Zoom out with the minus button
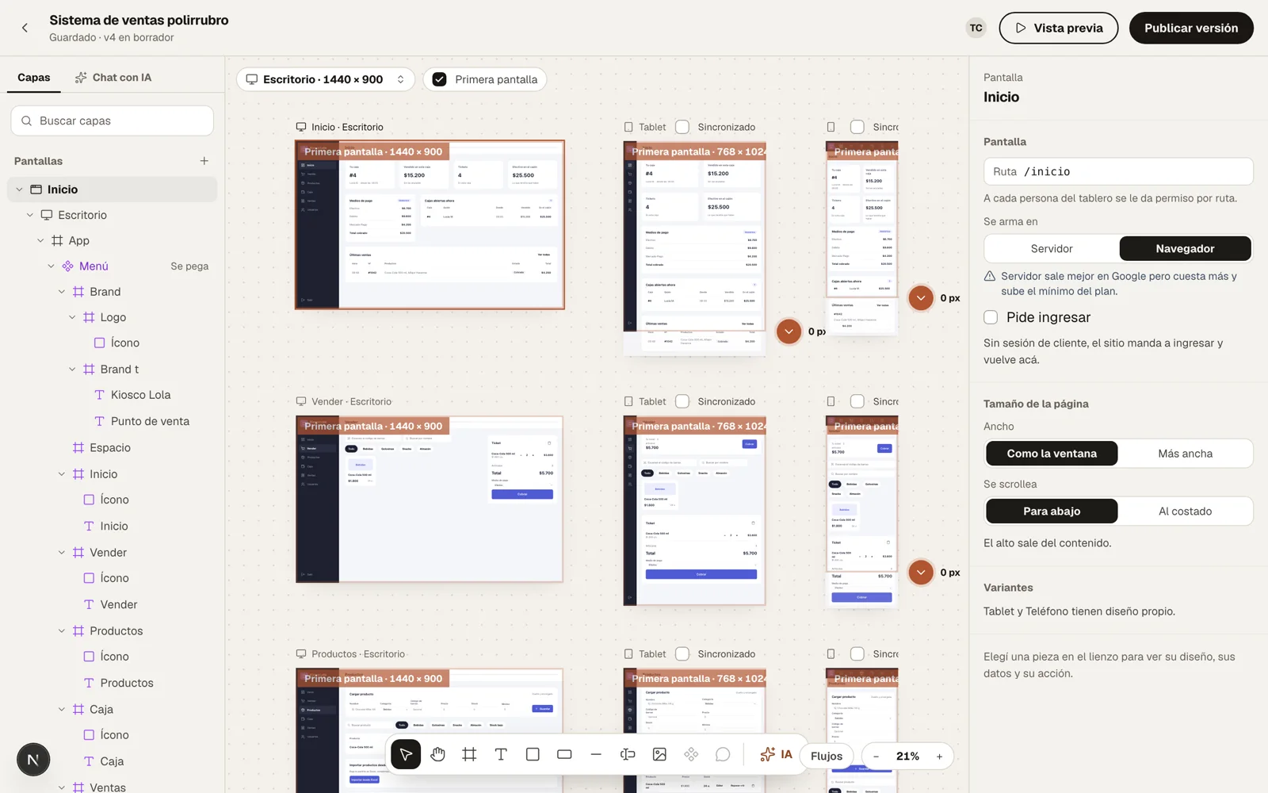Image resolution: width=1268 pixels, height=793 pixels. click(x=876, y=757)
